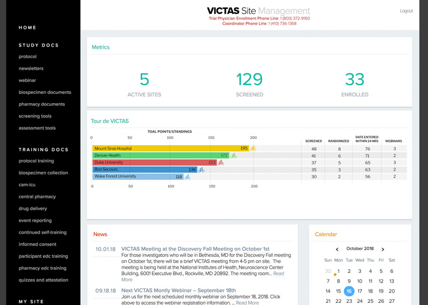Select October 16 highlighted in calendar
428x305 pixels.
pos(349,291)
